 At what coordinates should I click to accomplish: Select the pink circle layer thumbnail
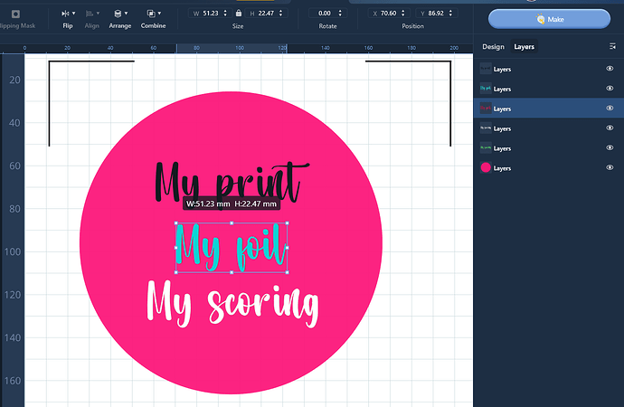[486, 168]
